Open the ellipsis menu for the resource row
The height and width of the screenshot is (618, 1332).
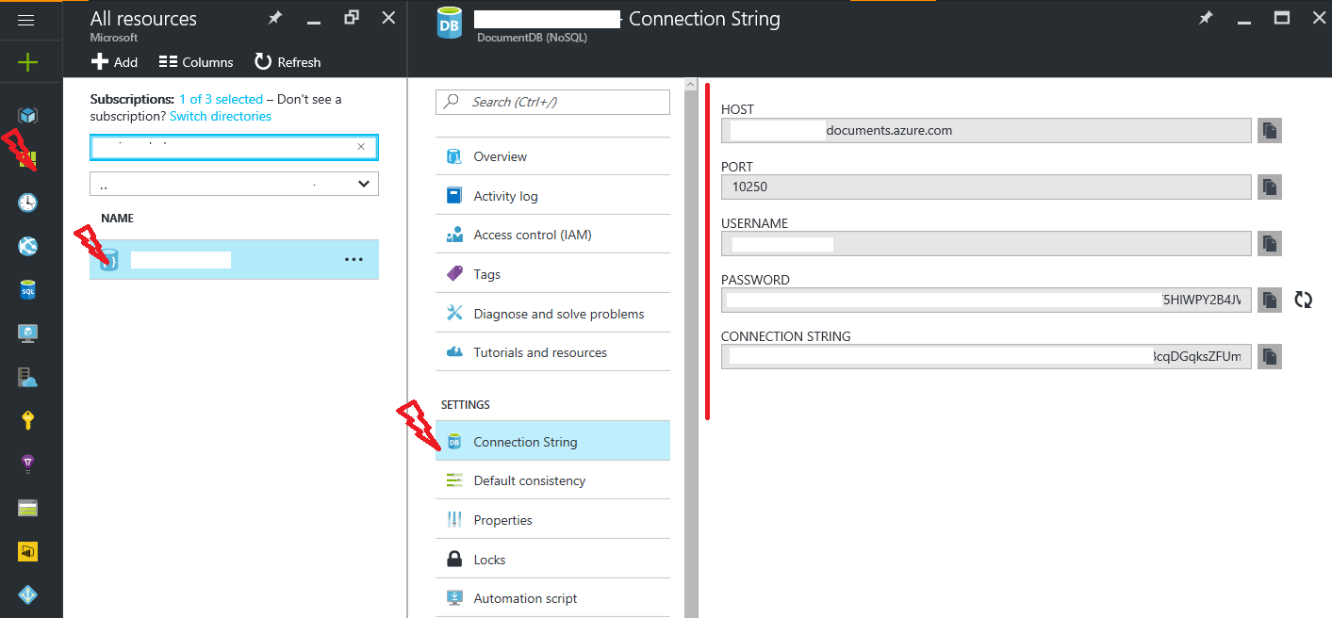[354, 260]
